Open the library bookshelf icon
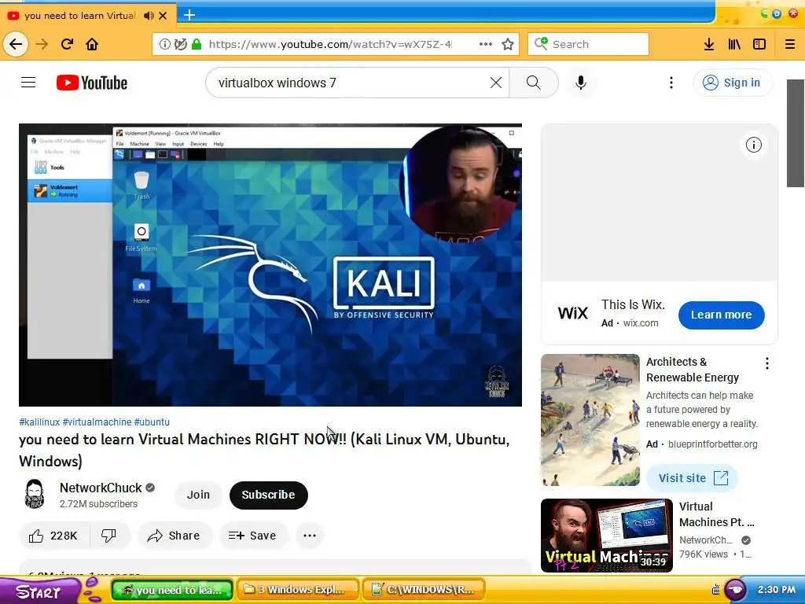 (x=734, y=44)
